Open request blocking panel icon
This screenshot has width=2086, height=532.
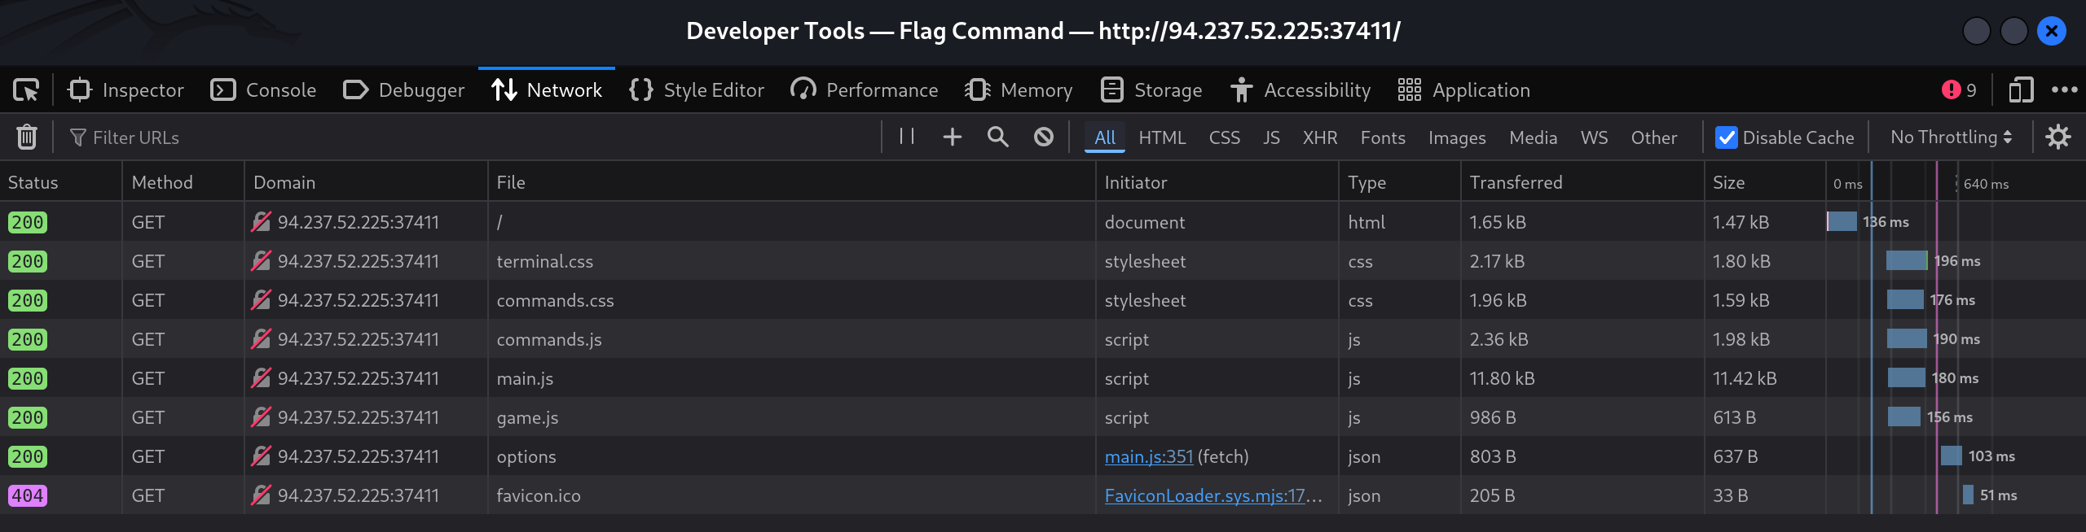pyautogui.click(x=1043, y=137)
